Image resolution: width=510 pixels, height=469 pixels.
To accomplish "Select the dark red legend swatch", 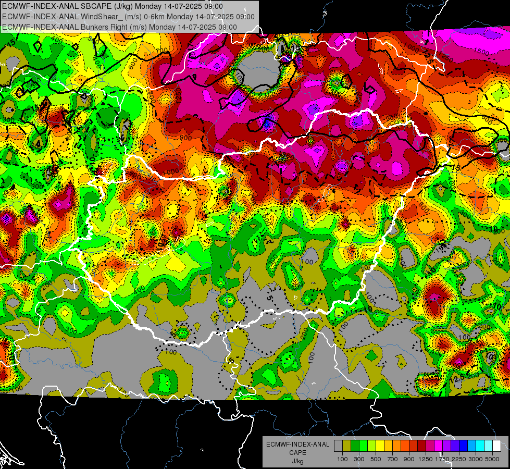I will click(421, 446).
